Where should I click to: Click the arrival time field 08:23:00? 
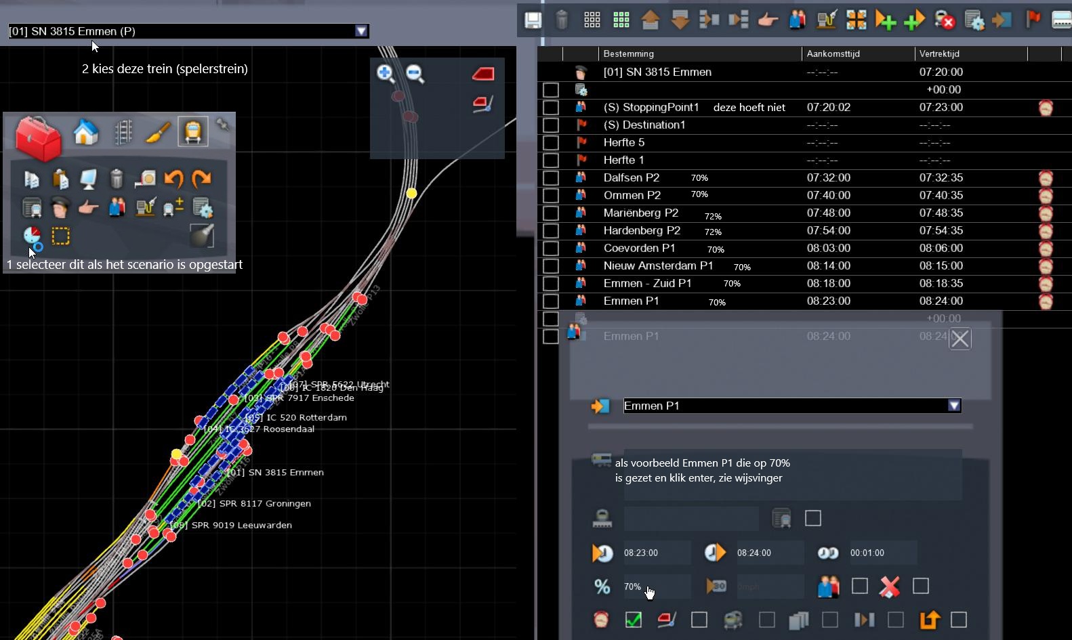(657, 553)
